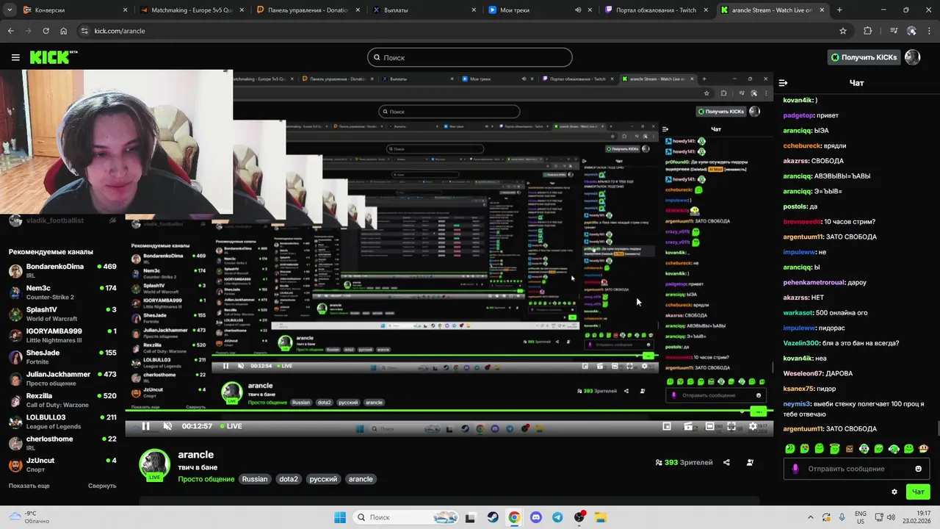Click the follow user icon beside share
The height and width of the screenshot is (529, 940).
(x=750, y=463)
